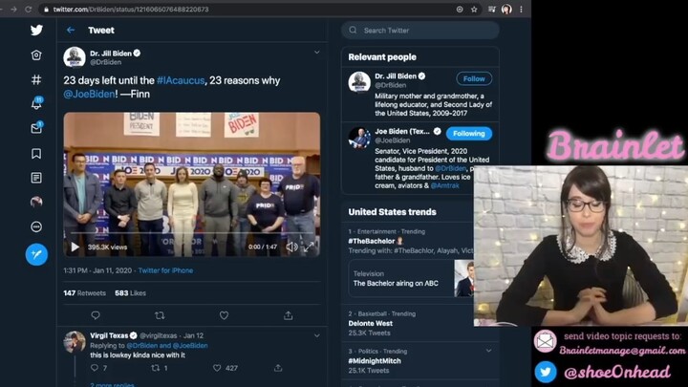Open the @Amtrak mention in Joe Biden bio
This screenshot has height=387, width=688.
[x=444, y=185]
